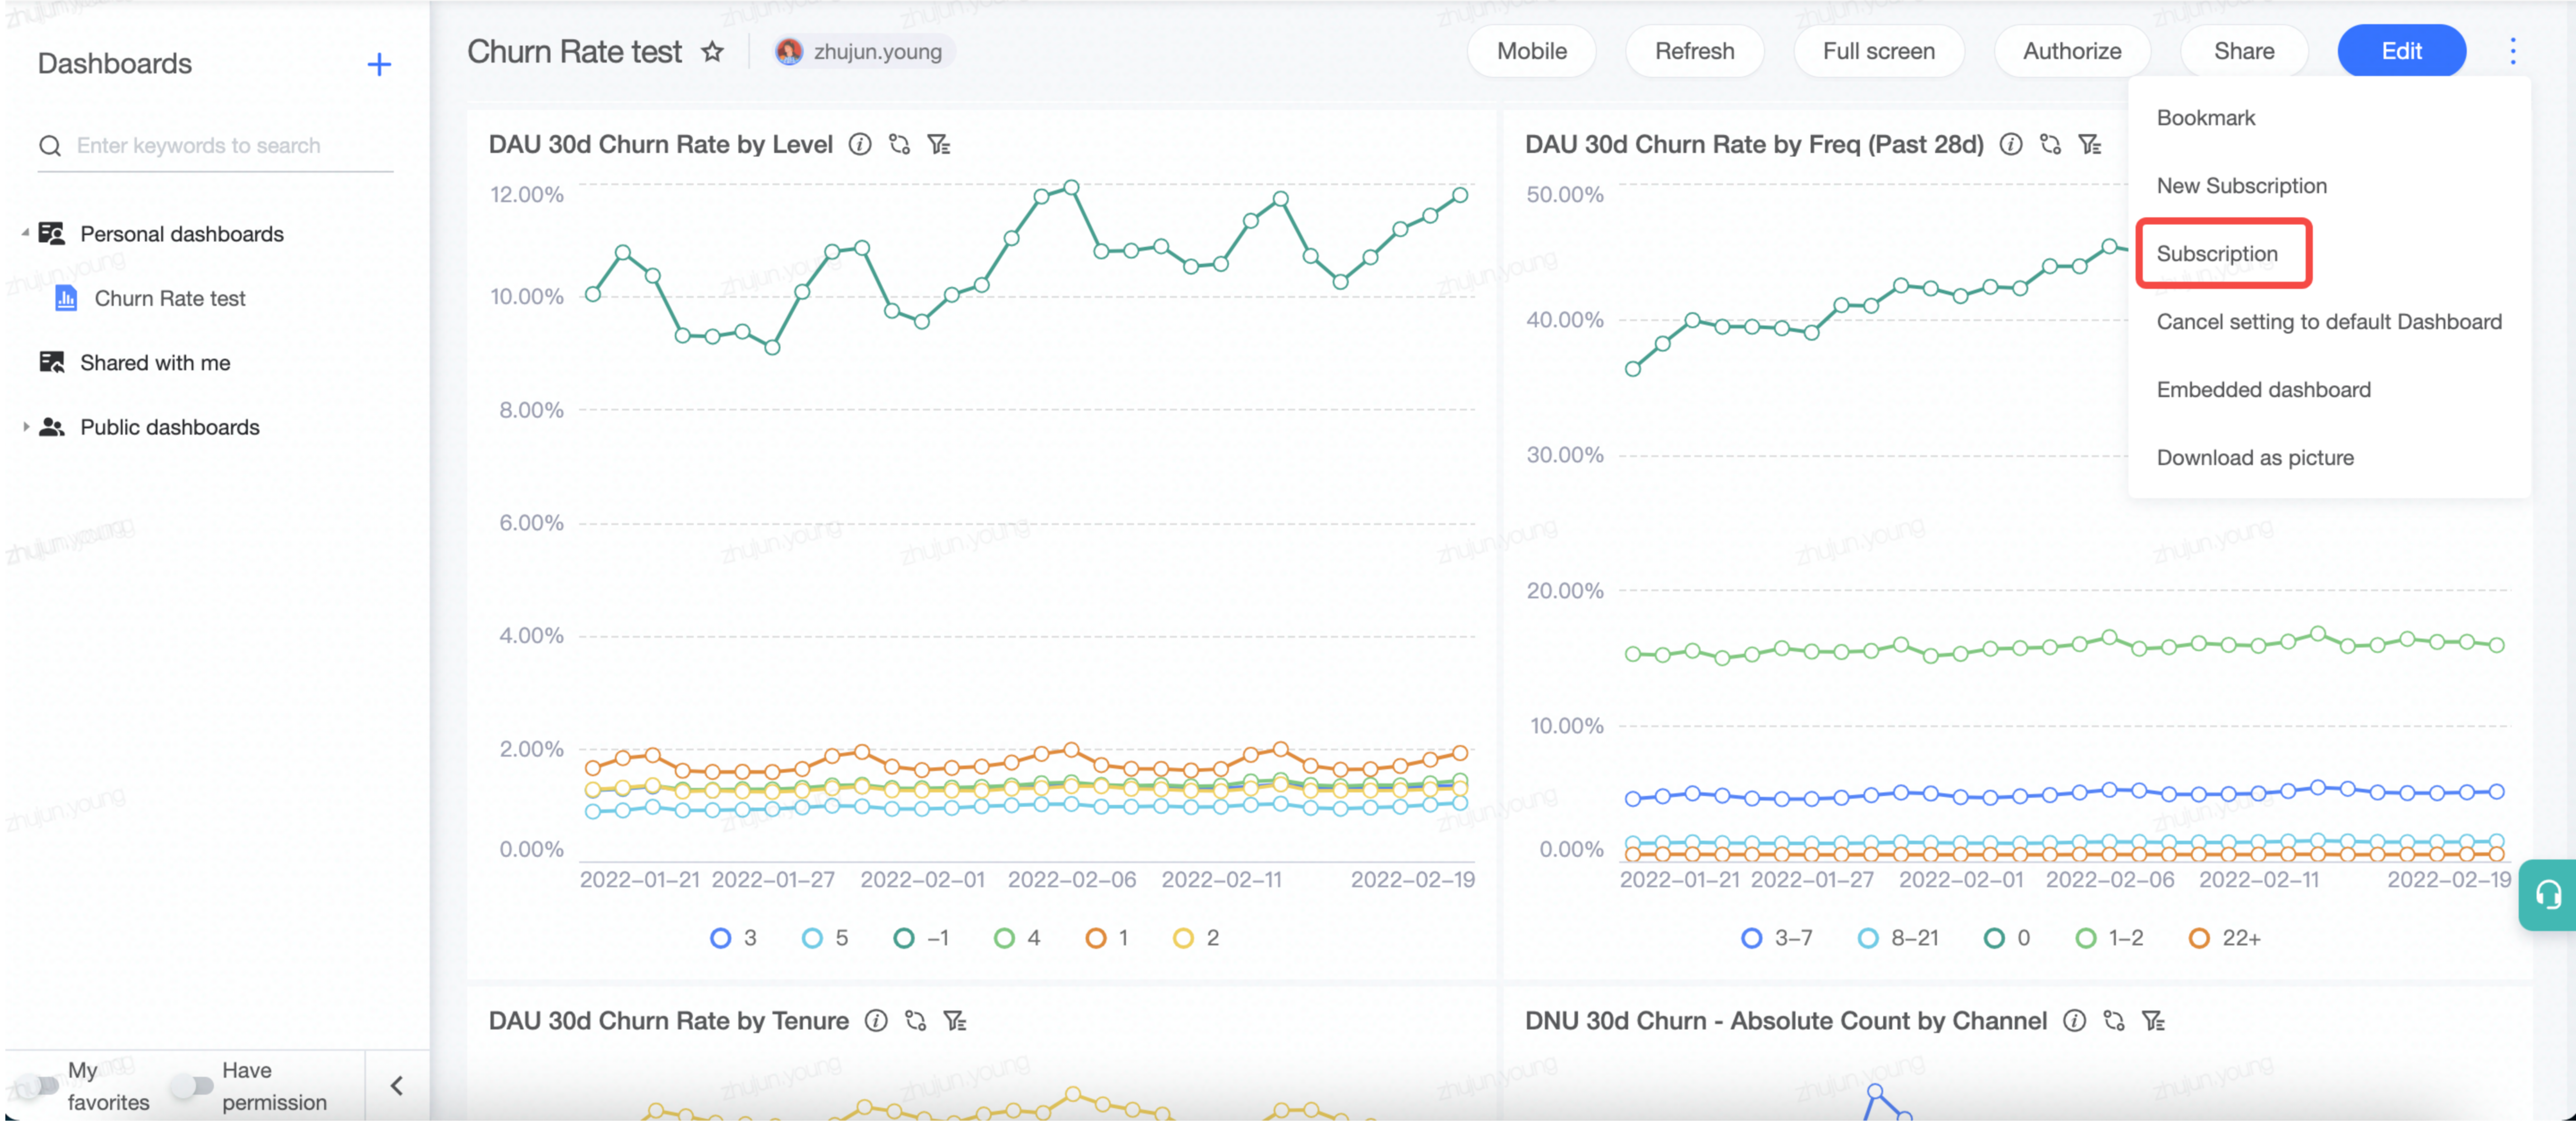
Task: Open the customer support headset widget
Action: (2548, 894)
